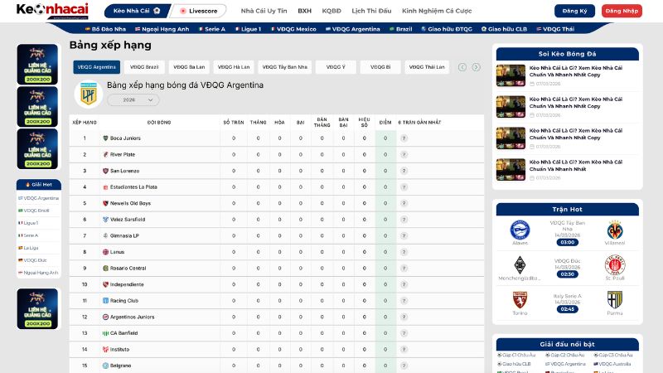The image size is (663, 373).
Task: Click the Alaves club logo in Trận Hot
Action: point(520,231)
